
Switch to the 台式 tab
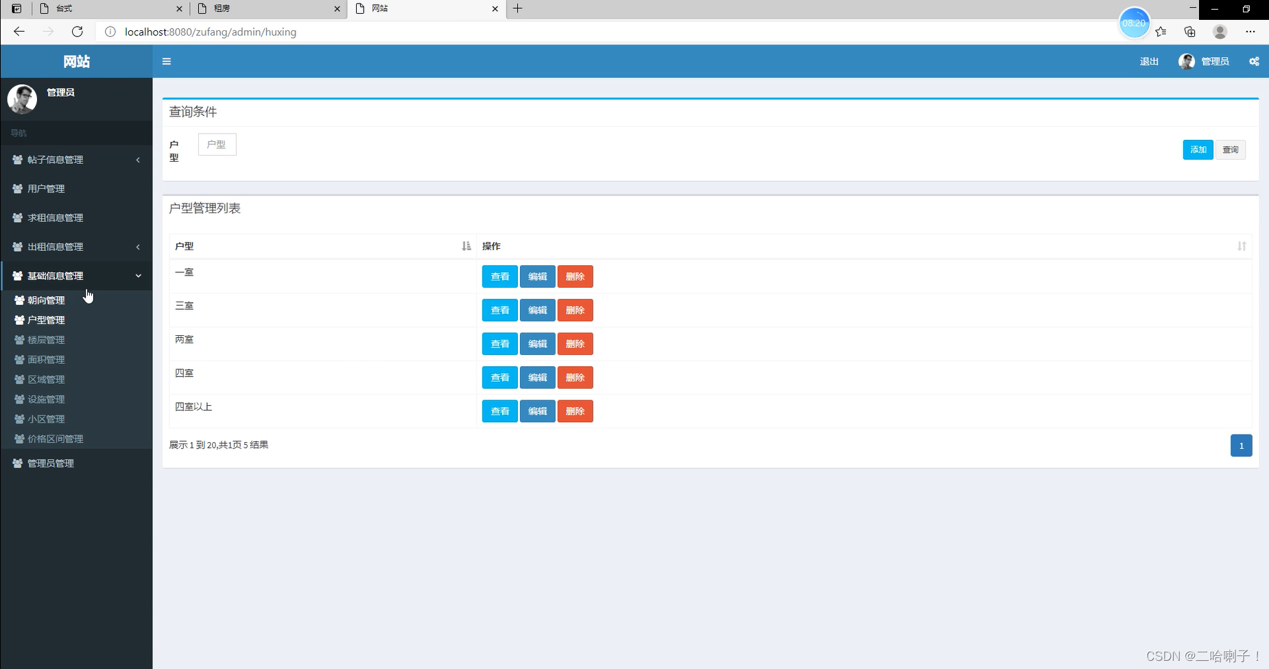(110, 8)
